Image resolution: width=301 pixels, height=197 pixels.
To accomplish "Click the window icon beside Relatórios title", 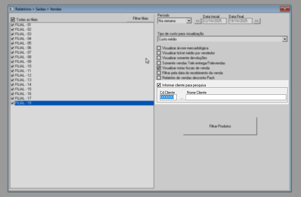I will tap(12, 9).
